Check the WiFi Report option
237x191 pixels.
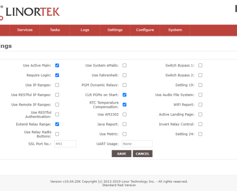pos(200,105)
